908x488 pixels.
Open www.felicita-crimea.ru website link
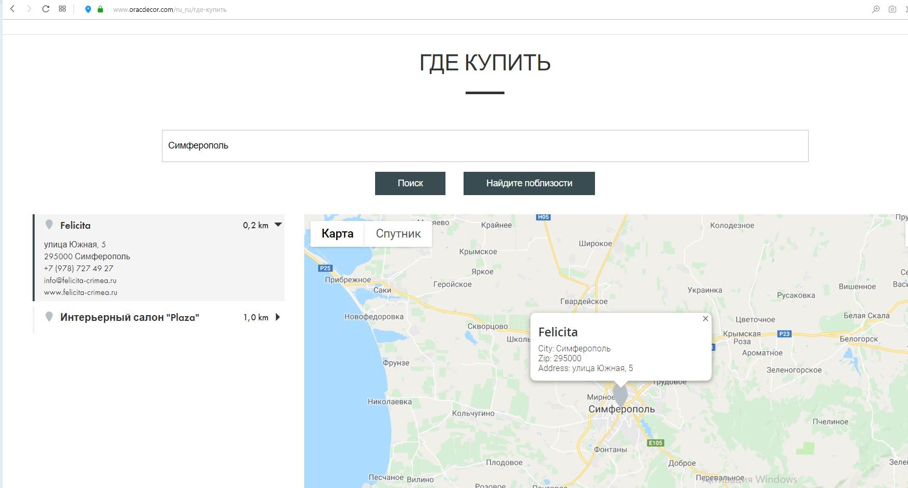click(x=81, y=292)
